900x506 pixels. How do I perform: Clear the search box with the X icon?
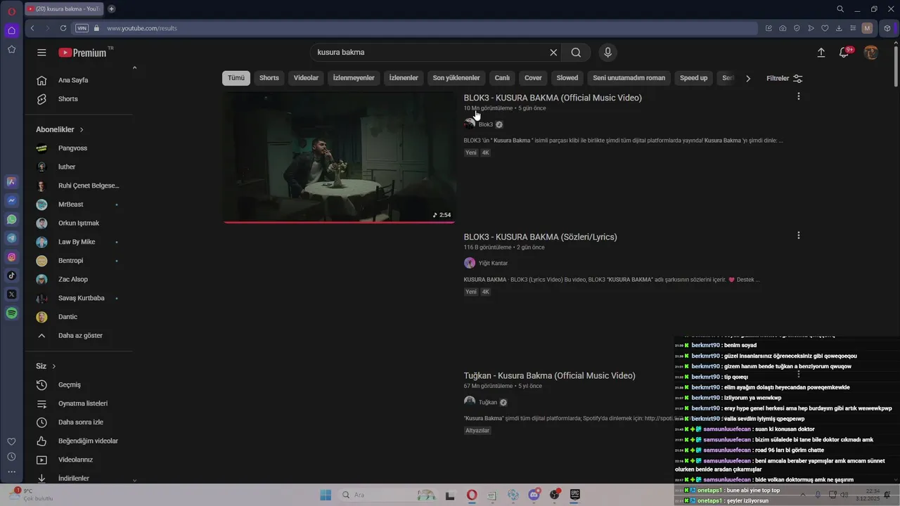(x=553, y=53)
